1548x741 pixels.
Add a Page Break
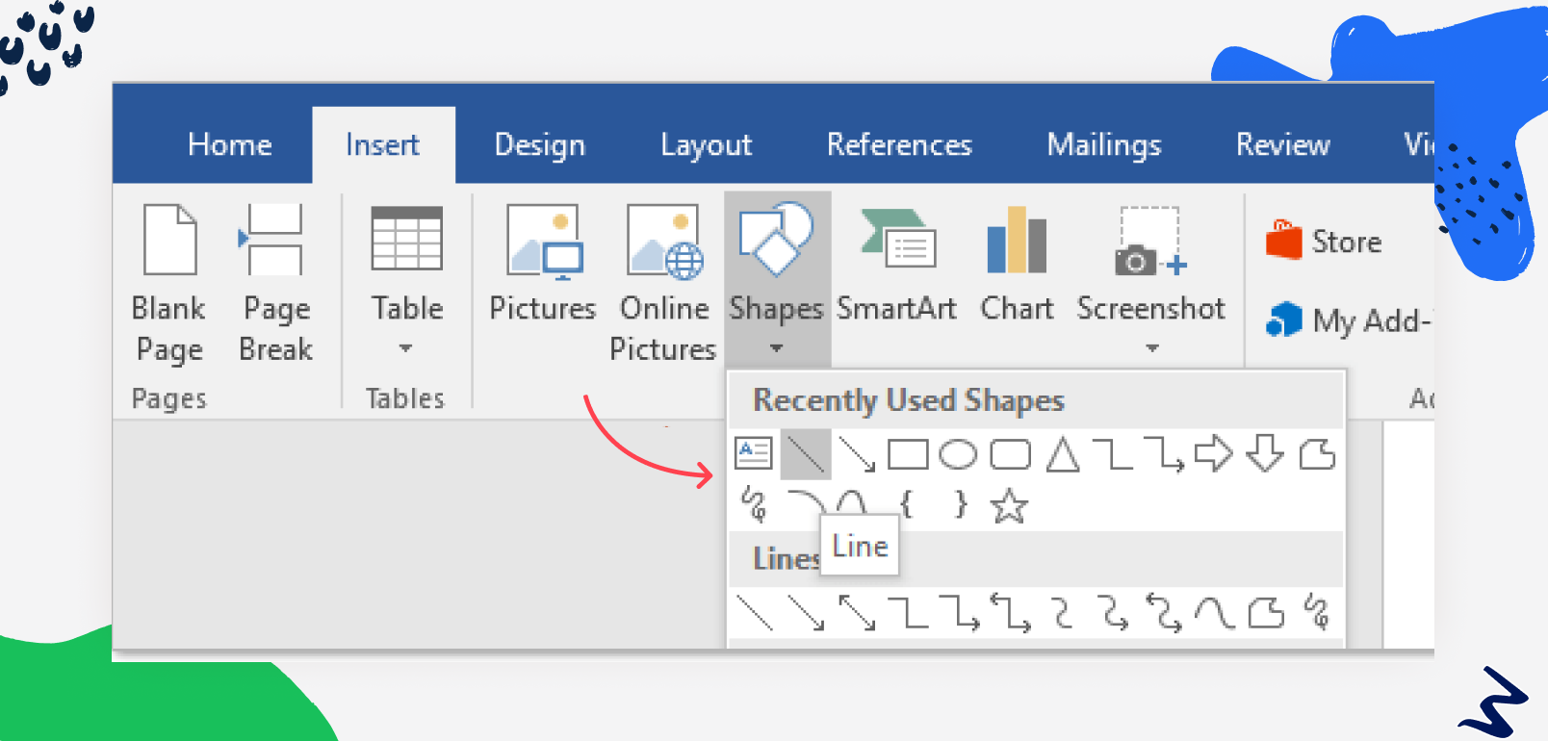(x=275, y=283)
